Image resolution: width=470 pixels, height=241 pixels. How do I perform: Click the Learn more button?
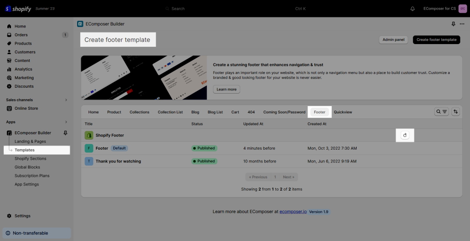click(x=227, y=90)
